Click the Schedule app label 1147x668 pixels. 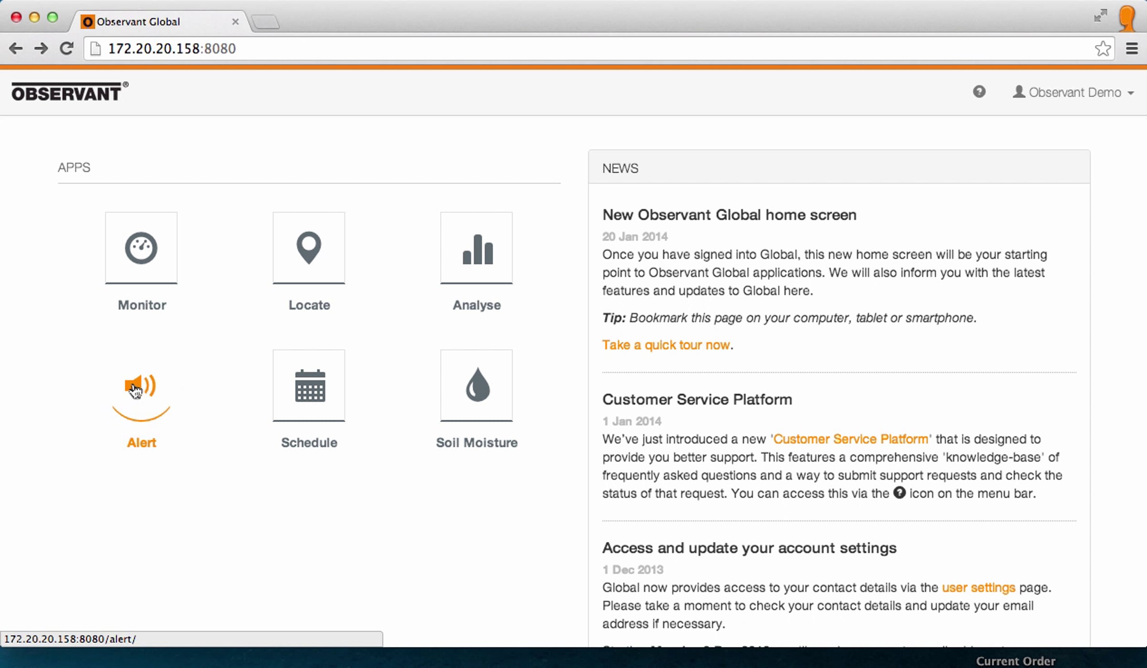tap(309, 443)
